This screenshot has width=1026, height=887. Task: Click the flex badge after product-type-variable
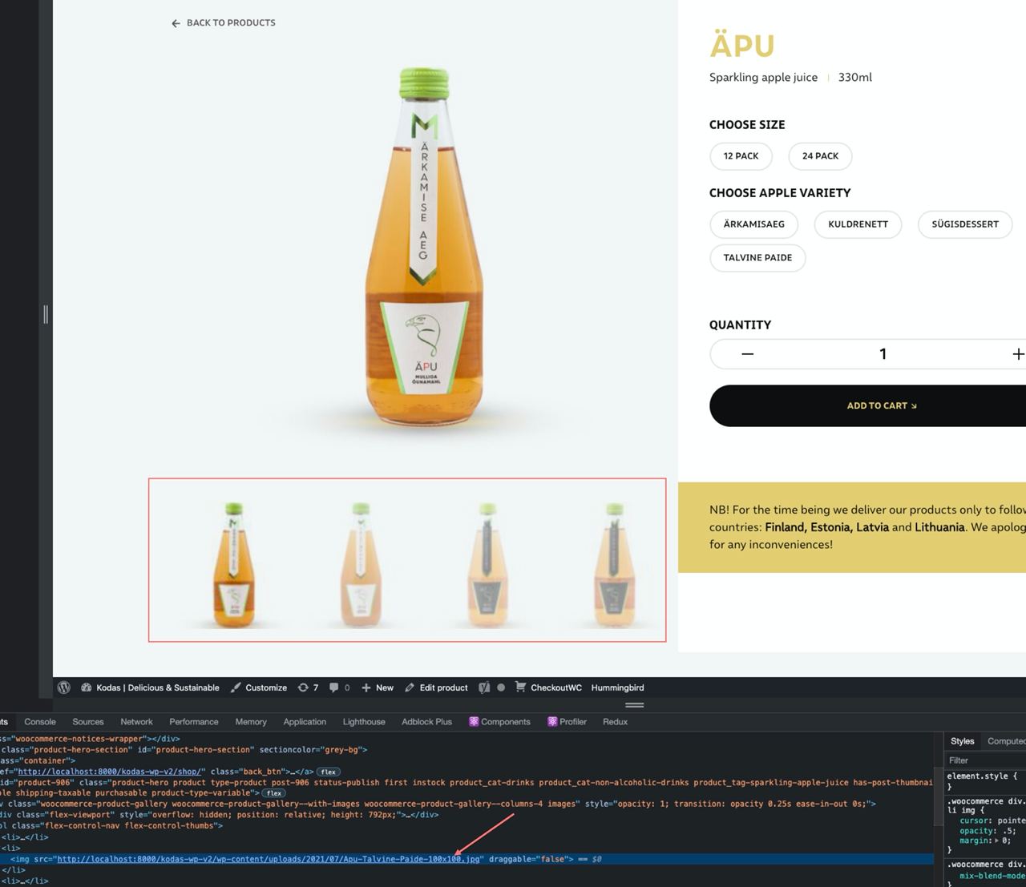click(x=274, y=793)
